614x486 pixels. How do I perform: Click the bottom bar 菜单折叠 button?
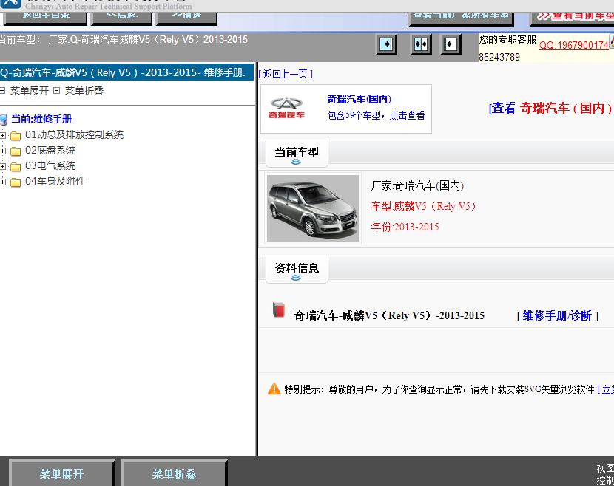[175, 474]
